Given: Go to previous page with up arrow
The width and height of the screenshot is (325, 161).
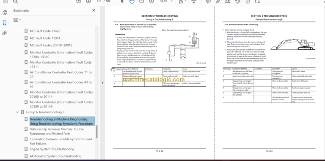Looking at the screenshot, I should point(79,1).
